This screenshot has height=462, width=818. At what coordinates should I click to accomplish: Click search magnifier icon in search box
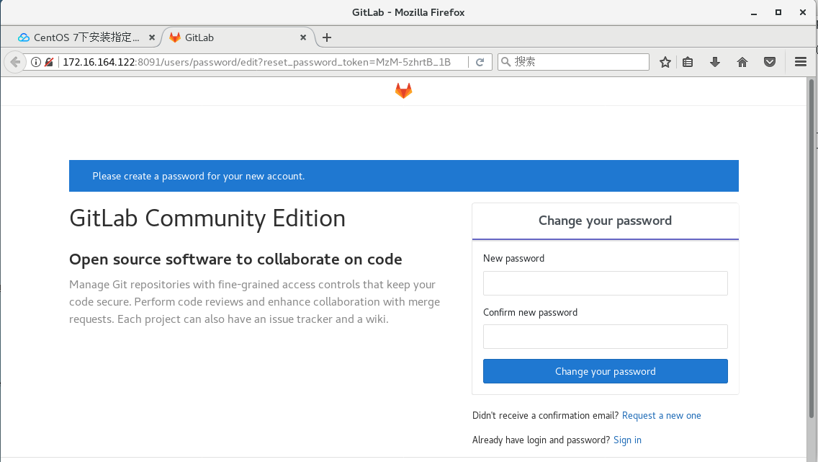click(505, 62)
